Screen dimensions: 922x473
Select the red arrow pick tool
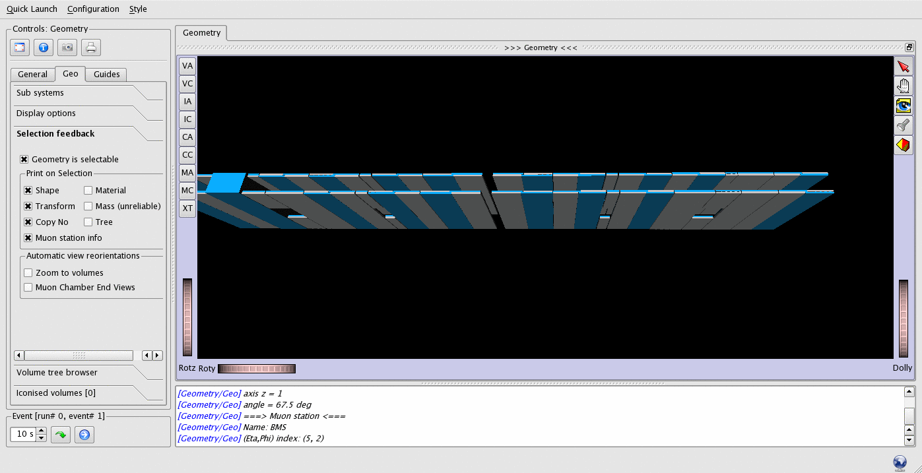tap(904, 67)
